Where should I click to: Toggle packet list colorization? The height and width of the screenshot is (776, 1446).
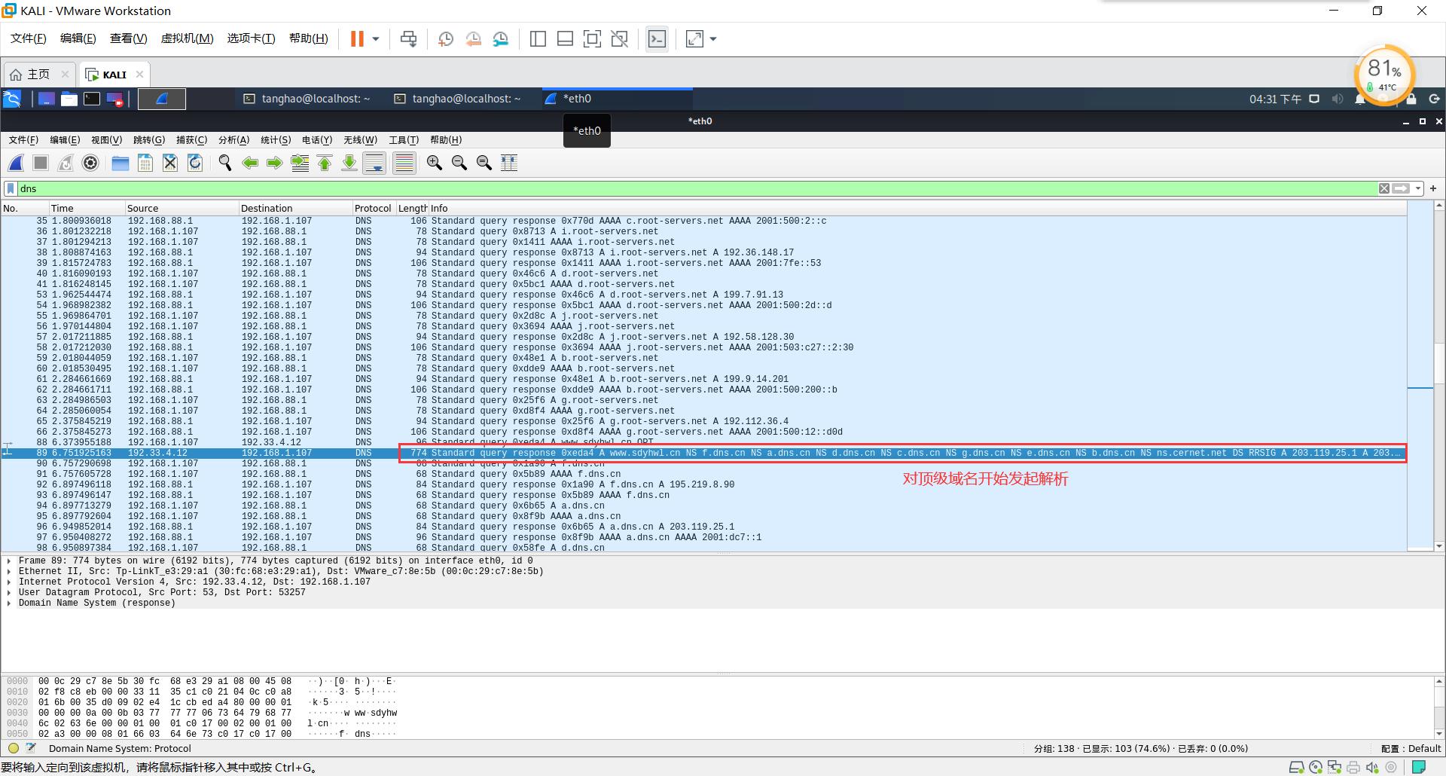pos(404,163)
